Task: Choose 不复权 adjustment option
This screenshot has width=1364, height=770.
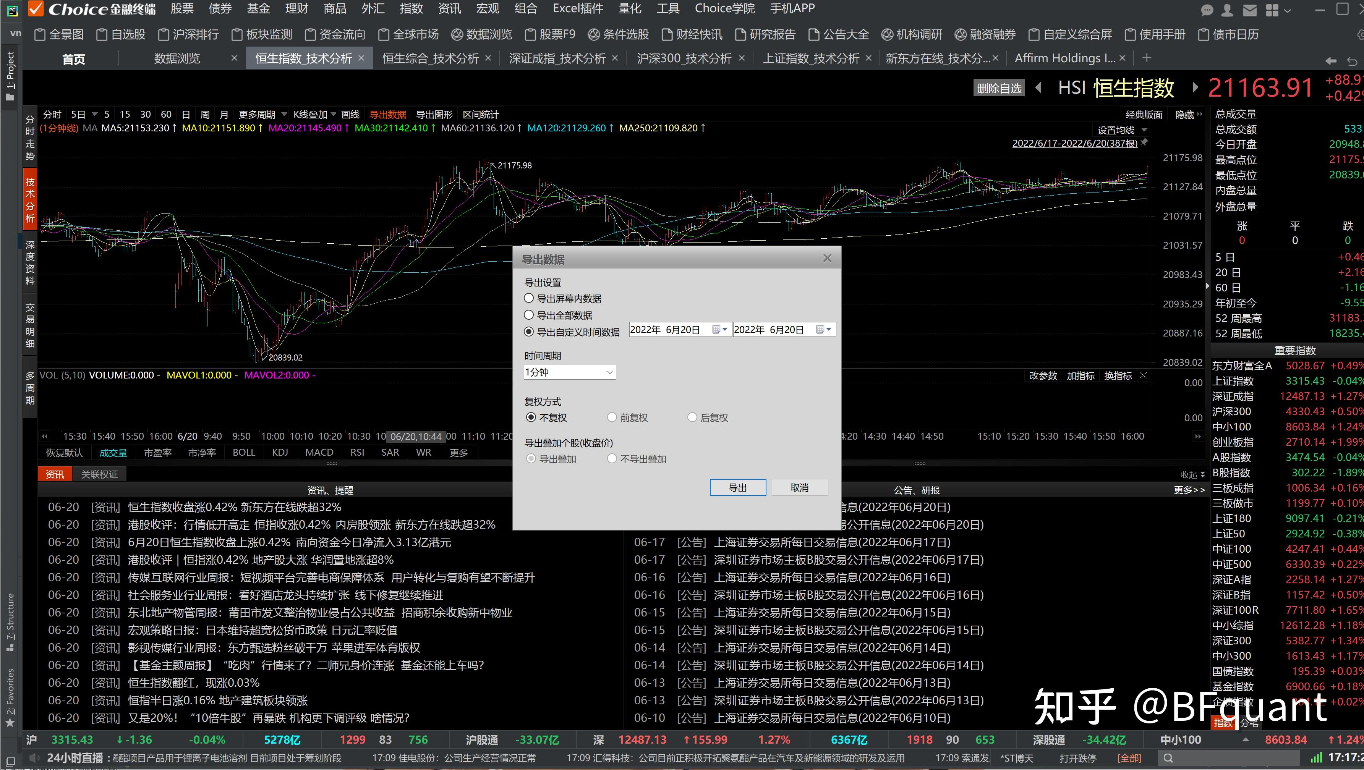Action: coord(546,417)
